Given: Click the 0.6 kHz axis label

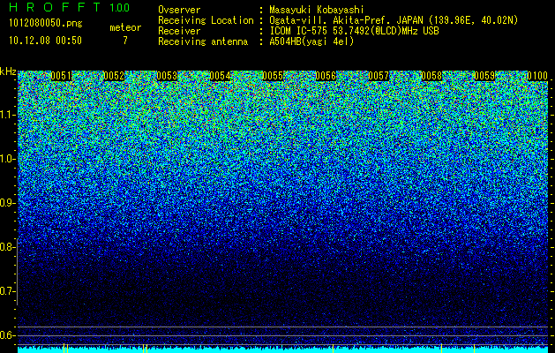Looking at the screenshot, I should pyautogui.click(x=5, y=335).
